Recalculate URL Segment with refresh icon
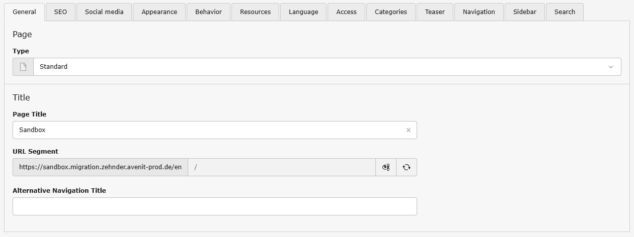Screen dimensions: 634x237 (407, 167)
